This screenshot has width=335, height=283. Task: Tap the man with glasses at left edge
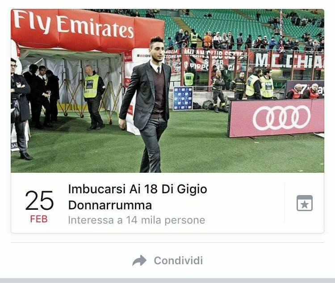[20, 109]
